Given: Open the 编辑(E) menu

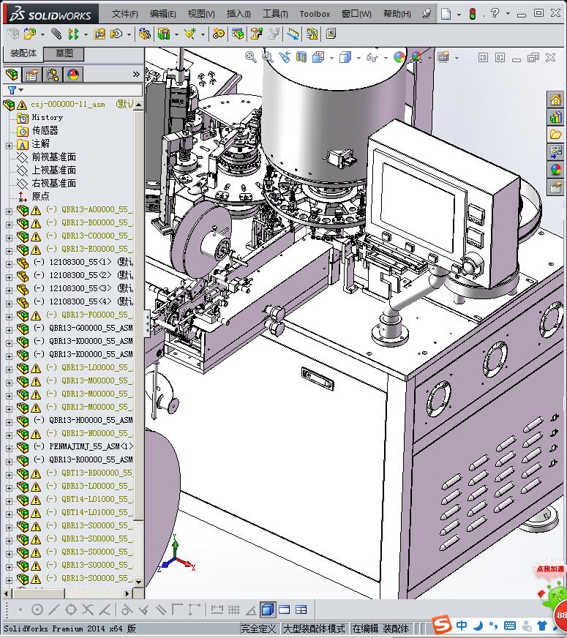Looking at the screenshot, I should point(162,14).
